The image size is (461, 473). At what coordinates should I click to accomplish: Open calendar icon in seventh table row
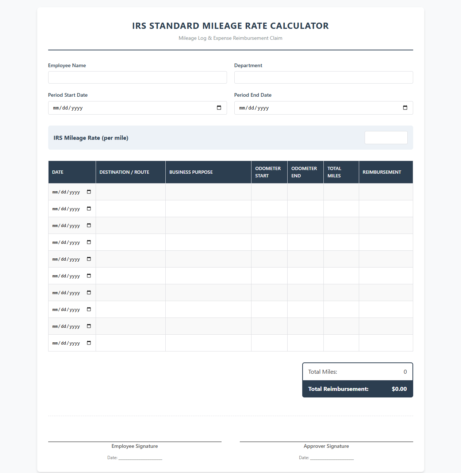(x=89, y=292)
